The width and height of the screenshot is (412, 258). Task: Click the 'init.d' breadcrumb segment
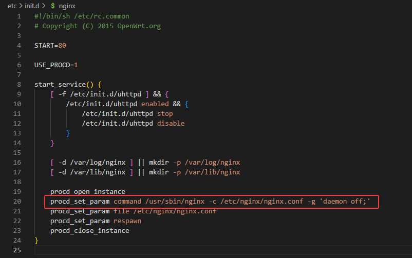click(x=32, y=6)
